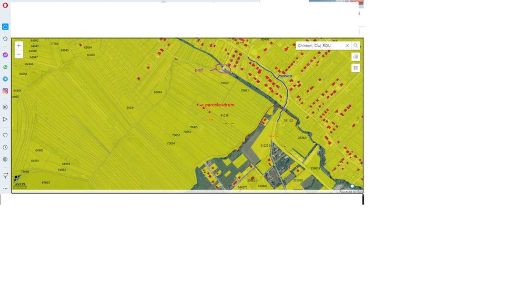Open My Flow paper-plane icon

point(5,119)
